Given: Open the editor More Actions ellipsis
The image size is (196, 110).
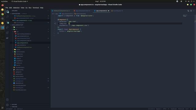Looking at the screenshot, I should click(194, 11).
